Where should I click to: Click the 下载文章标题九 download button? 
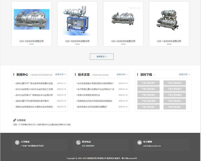point(174,83)
